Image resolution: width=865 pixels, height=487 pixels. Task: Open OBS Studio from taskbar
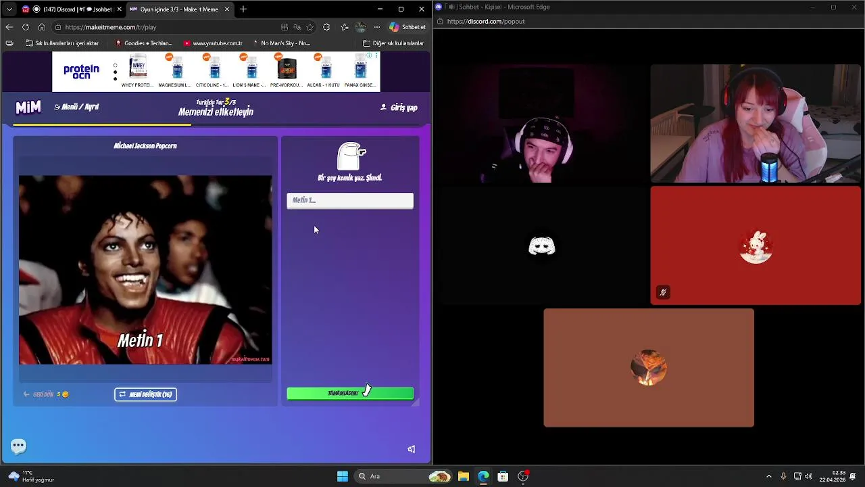pyautogui.click(x=522, y=476)
